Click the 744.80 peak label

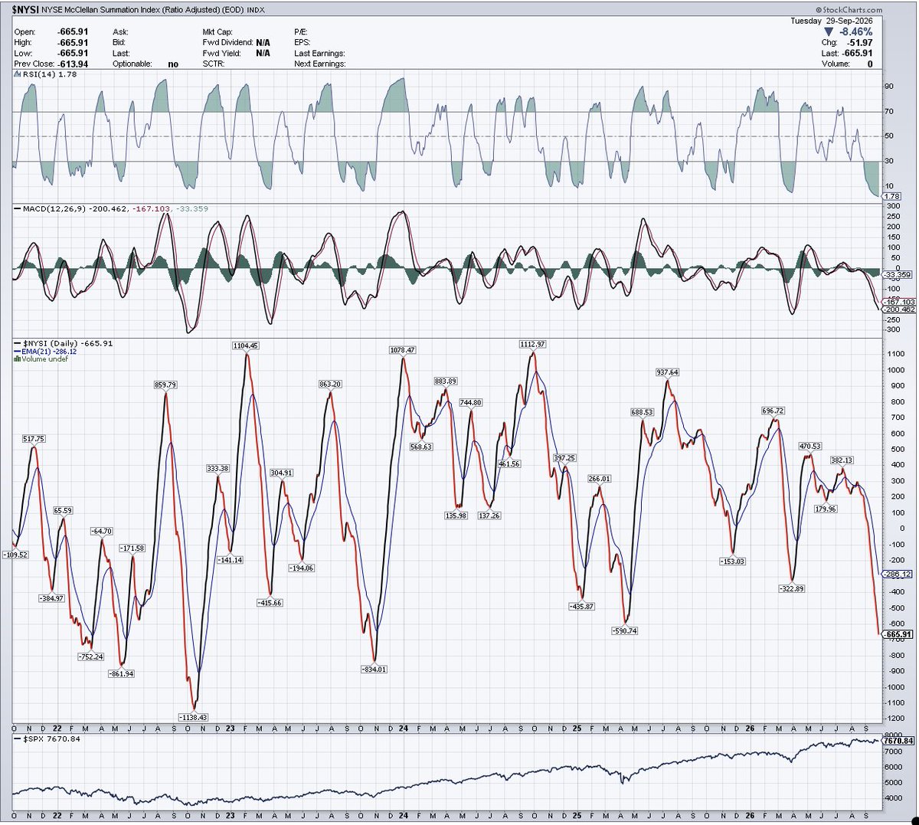470,402
